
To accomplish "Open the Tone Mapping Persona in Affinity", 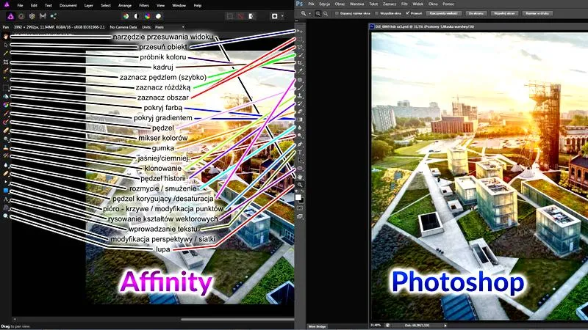I will pyautogui.click(x=43, y=16).
